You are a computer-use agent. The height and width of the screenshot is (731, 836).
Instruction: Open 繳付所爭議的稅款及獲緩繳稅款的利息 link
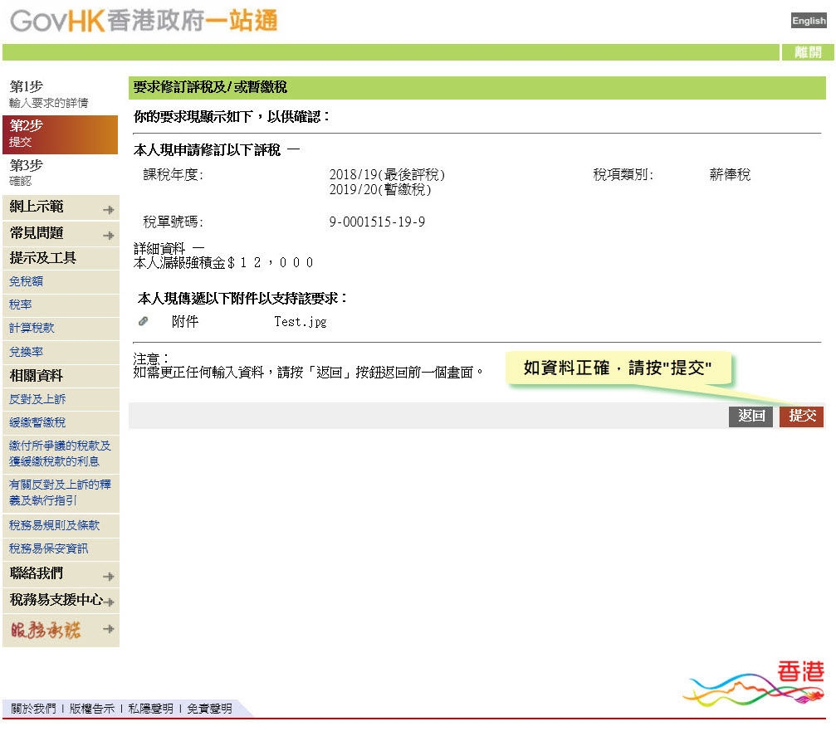tap(60, 453)
